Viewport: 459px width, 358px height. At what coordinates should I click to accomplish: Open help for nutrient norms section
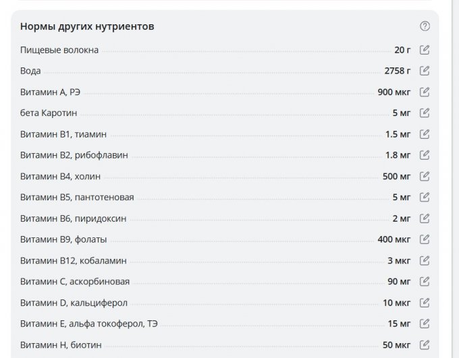425,26
